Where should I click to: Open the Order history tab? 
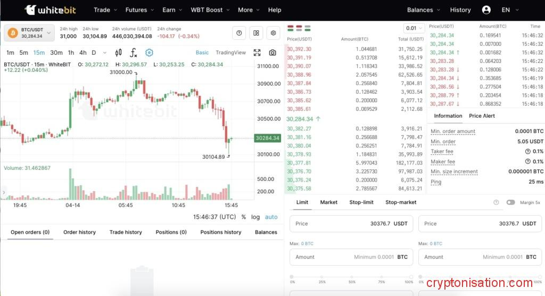(x=79, y=232)
